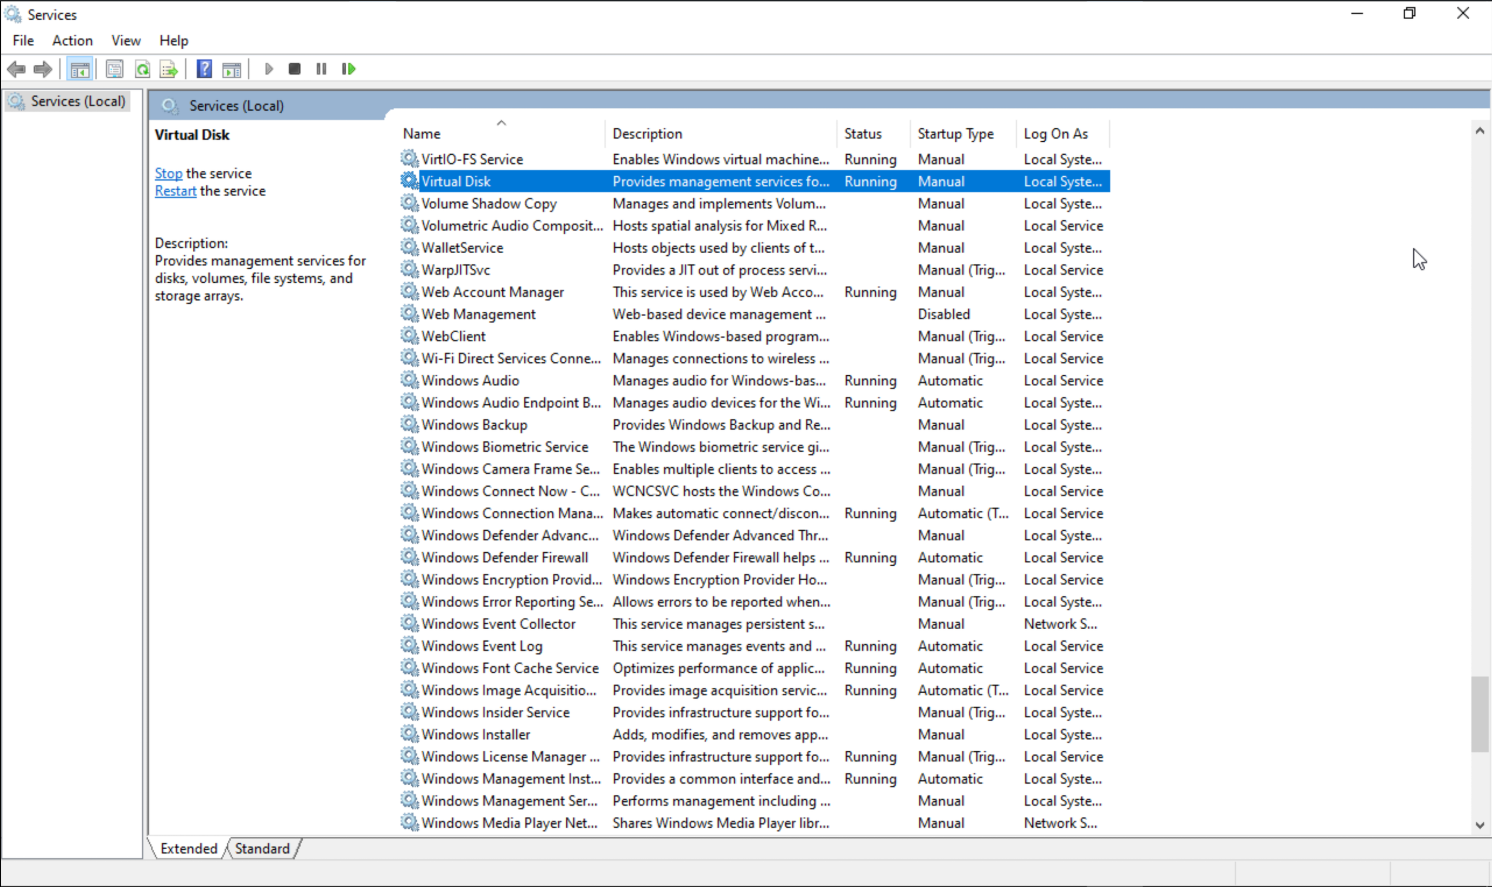
Task: Click the Stop the service link
Action: (x=168, y=173)
